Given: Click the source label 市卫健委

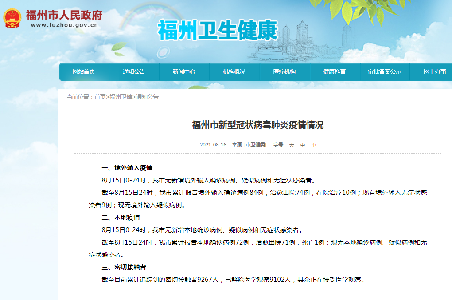Looking at the screenshot, I should [x=256, y=145].
